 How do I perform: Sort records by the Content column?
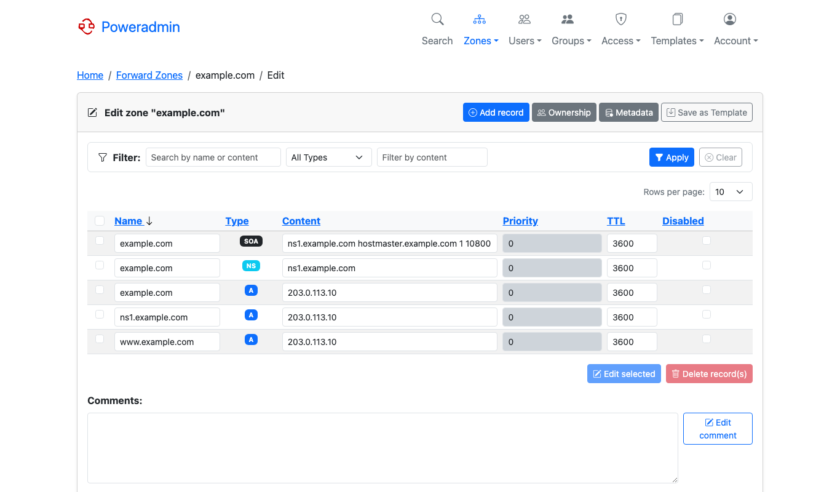[x=301, y=221]
